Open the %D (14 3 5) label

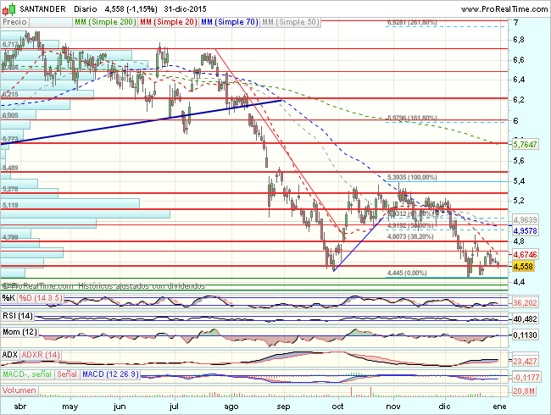coord(41,298)
